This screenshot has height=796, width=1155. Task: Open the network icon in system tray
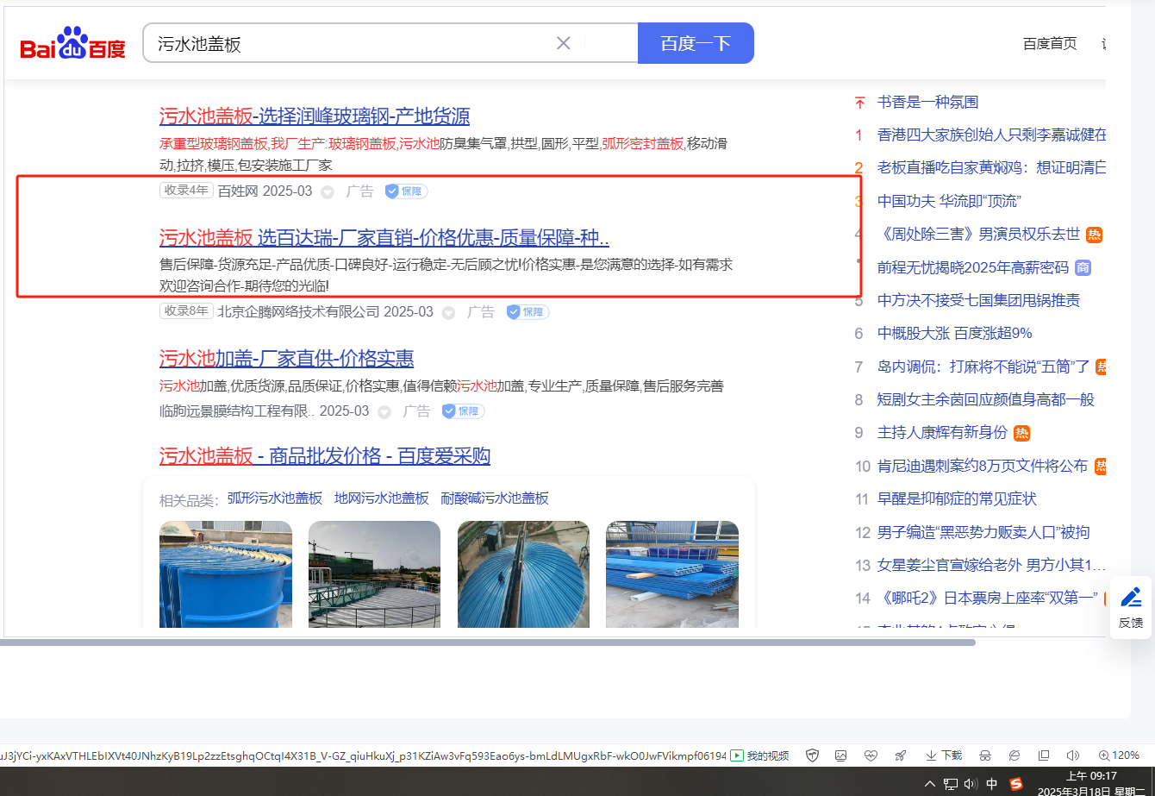tap(951, 784)
